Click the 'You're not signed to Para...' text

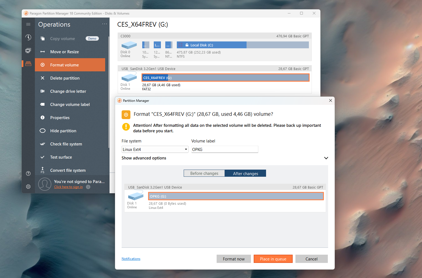pyautogui.click(x=79, y=181)
